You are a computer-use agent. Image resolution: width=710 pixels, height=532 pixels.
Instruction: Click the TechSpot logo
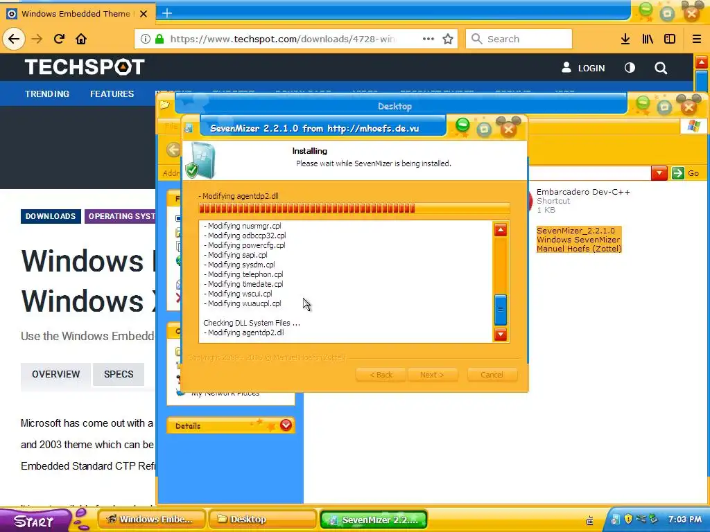[x=85, y=67]
